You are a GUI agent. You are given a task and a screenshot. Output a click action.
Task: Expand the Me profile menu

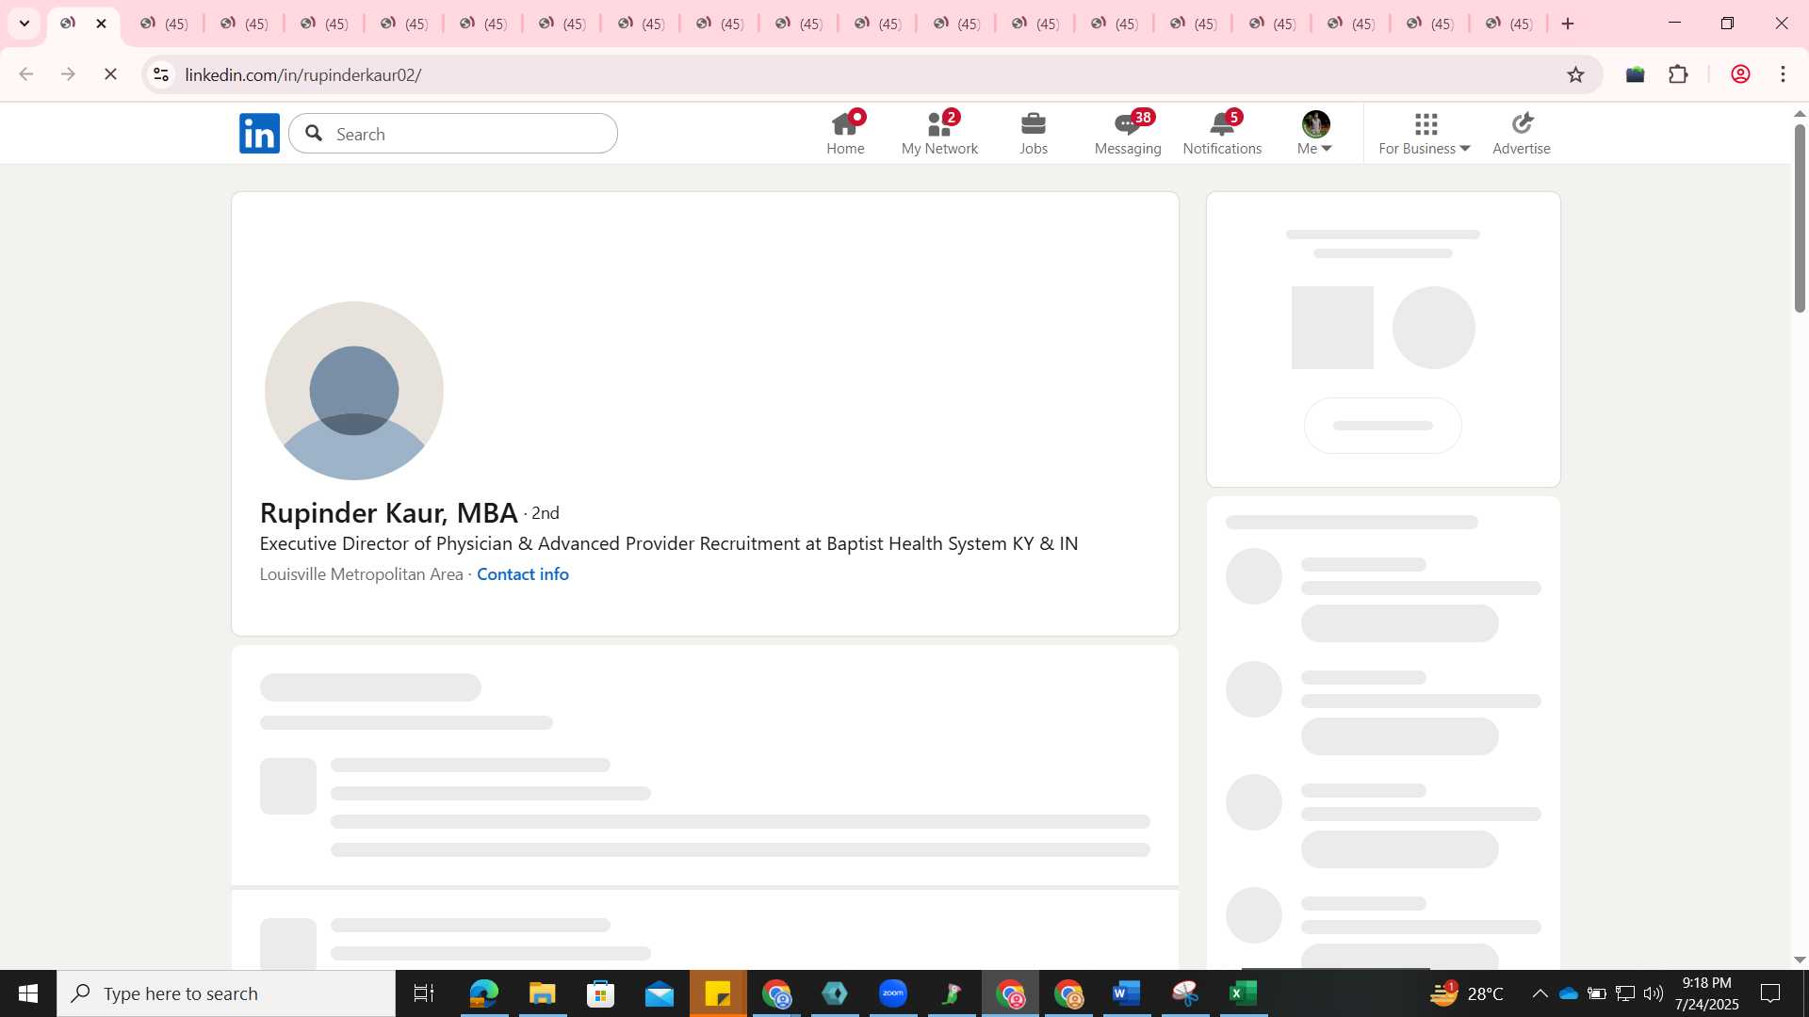1315,133
